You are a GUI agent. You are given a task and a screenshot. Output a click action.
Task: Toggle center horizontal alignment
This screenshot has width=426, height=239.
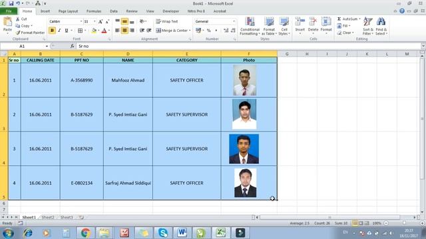pyautogui.click(x=124, y=31)
